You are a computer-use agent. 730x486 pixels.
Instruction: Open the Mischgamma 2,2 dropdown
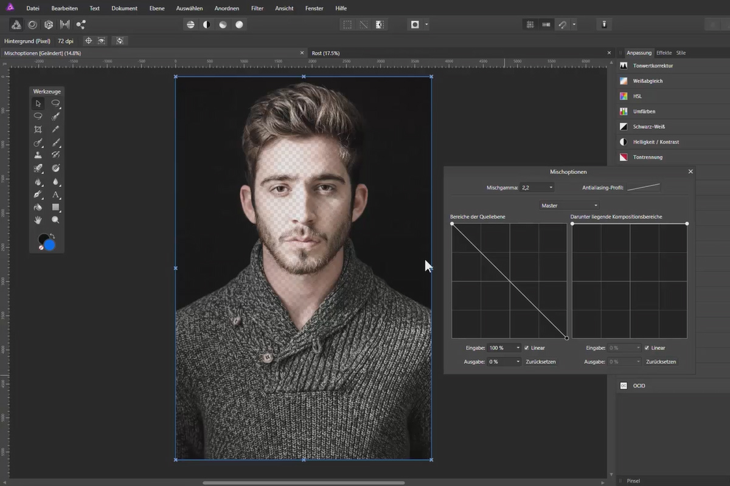tap(537, 188)
